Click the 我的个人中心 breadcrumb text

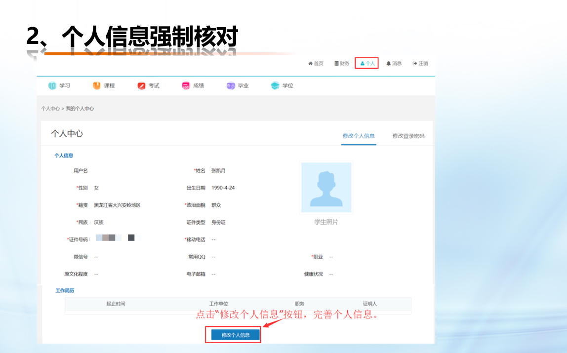(x=80, y=109)
